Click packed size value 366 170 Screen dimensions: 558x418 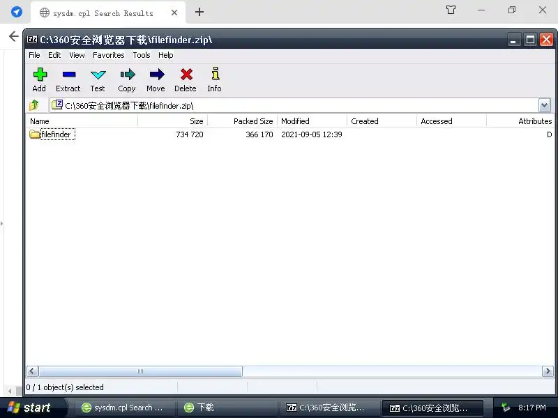point(259,134)
